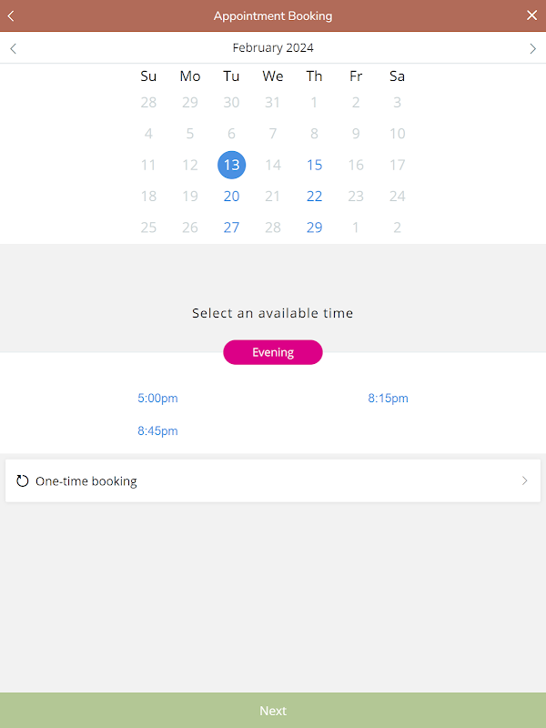546x728 pixels.
Task: Advance to next month arrow
Action: 533,48
